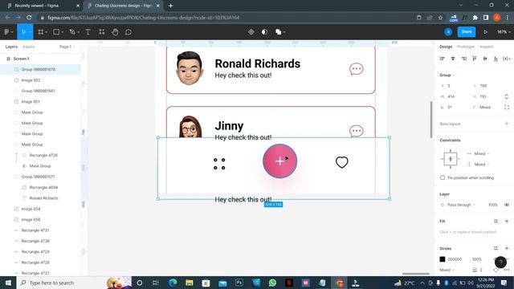
Task: Click Align right icon
Action: point(464,59)
